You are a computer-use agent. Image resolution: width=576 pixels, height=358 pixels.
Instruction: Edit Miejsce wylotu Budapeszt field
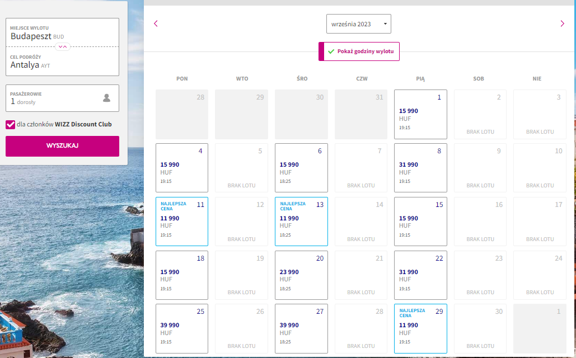tap(63, 32)
